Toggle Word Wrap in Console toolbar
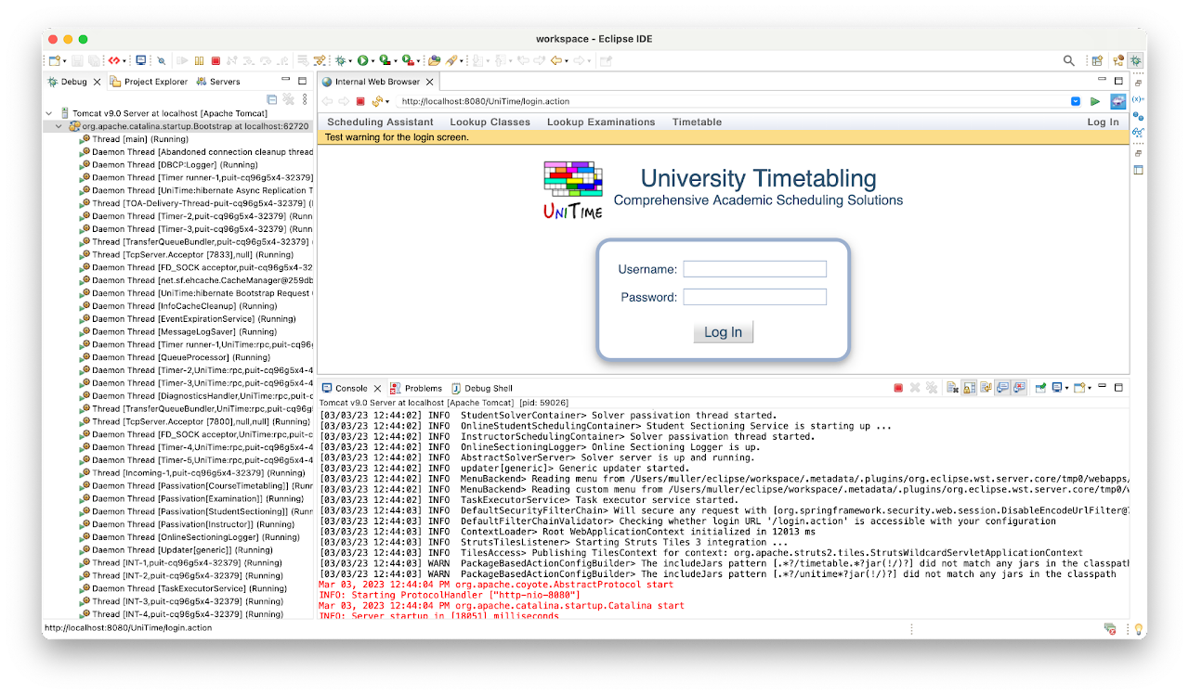 pos(986,388)
